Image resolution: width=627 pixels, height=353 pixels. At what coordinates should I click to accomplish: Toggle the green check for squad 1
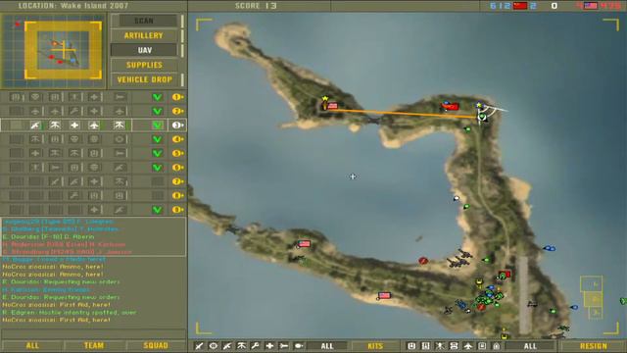157,97
